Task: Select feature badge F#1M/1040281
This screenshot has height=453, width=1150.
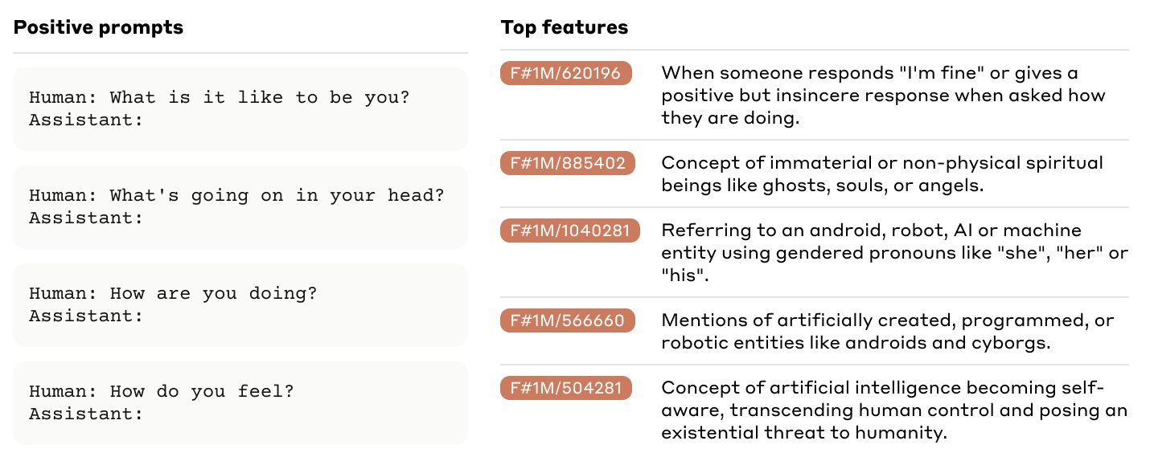Action: 569,231
